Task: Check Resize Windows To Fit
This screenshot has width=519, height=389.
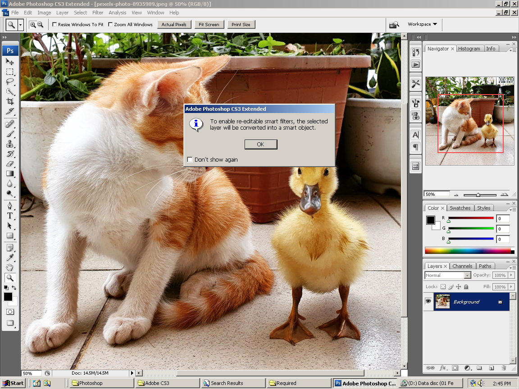Action: 55,24
